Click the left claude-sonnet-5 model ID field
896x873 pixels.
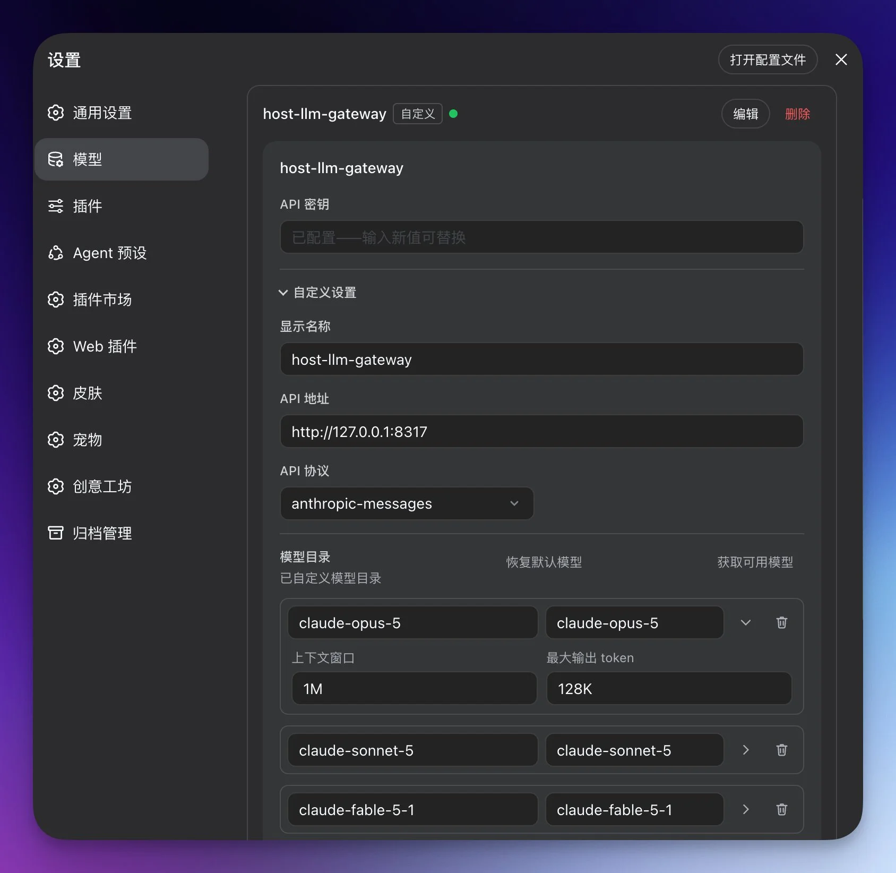(412, 750)
